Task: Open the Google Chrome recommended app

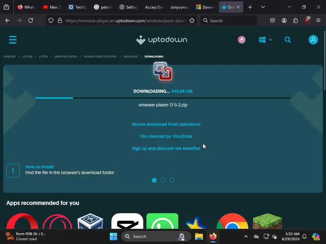Action: 232,221
